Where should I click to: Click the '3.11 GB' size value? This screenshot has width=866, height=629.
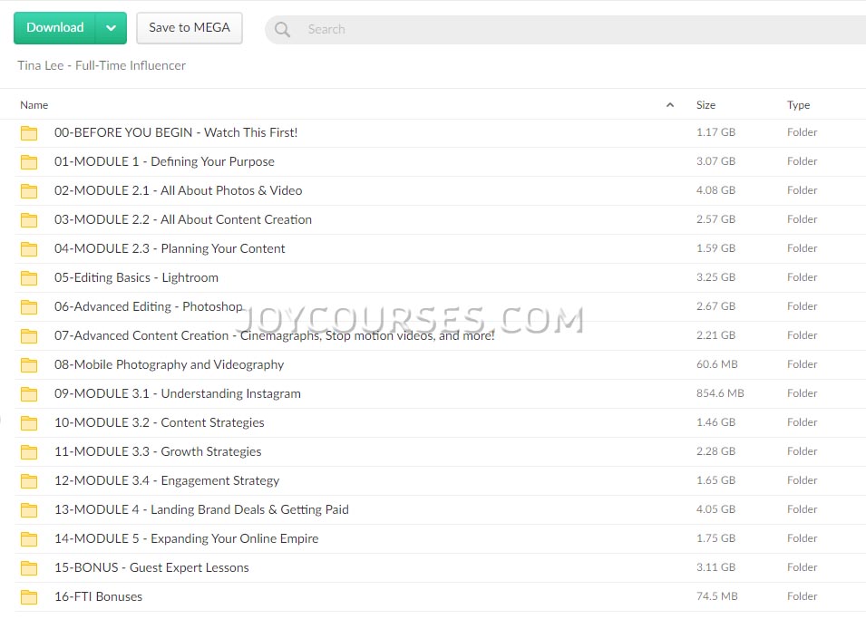715,567
